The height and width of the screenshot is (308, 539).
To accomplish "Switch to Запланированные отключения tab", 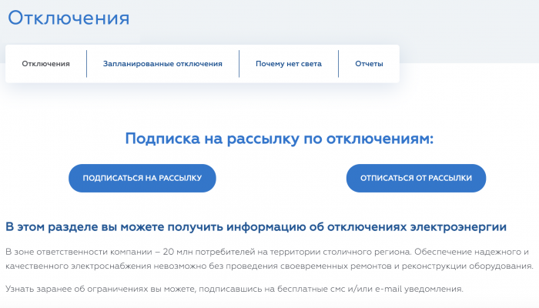I will [162, 64].
